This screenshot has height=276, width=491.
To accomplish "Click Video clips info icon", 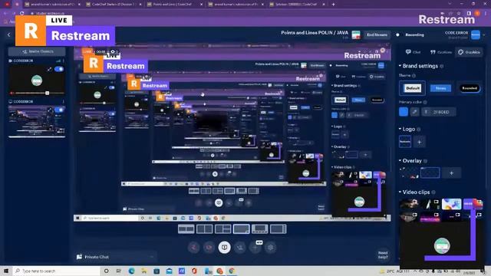I will (433, 192).
